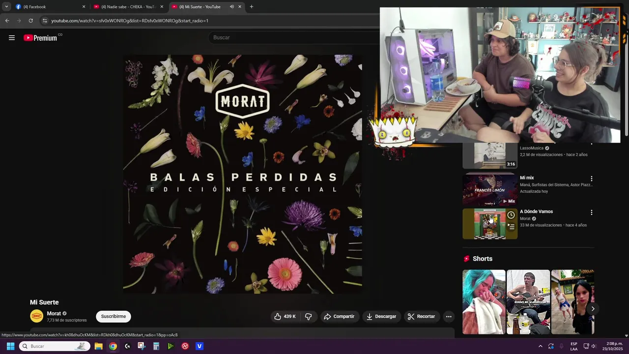Open File Explorer from the taskbar
This screenshot has height=354, width=629.
coord(98,346)
